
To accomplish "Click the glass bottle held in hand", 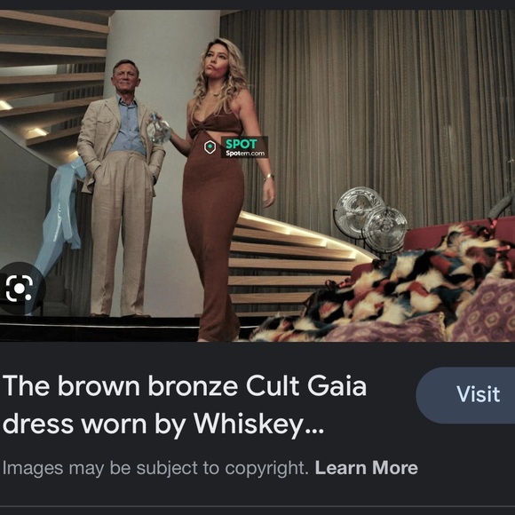I will 159,129.
